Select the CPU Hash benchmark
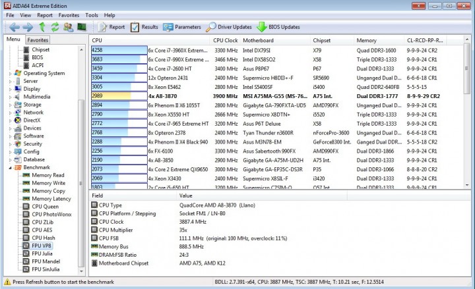The height and width of the screenshot is (289, 475). (x=44, y=238)
